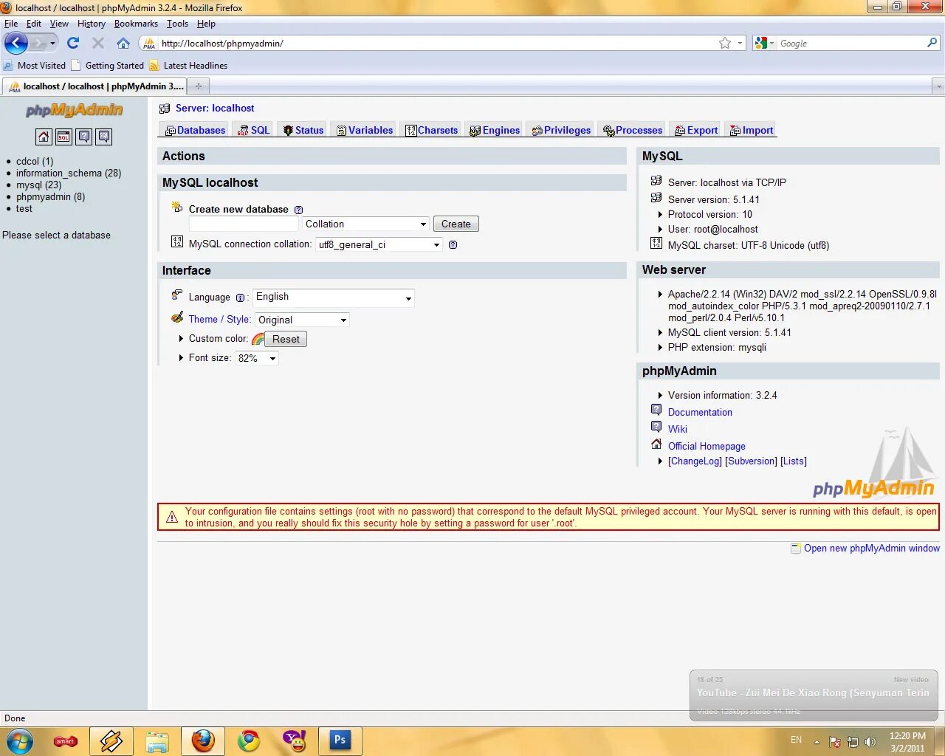Screen dimensions: 945x756
Task: Open the Tools menu
Action: pos(177,24)
